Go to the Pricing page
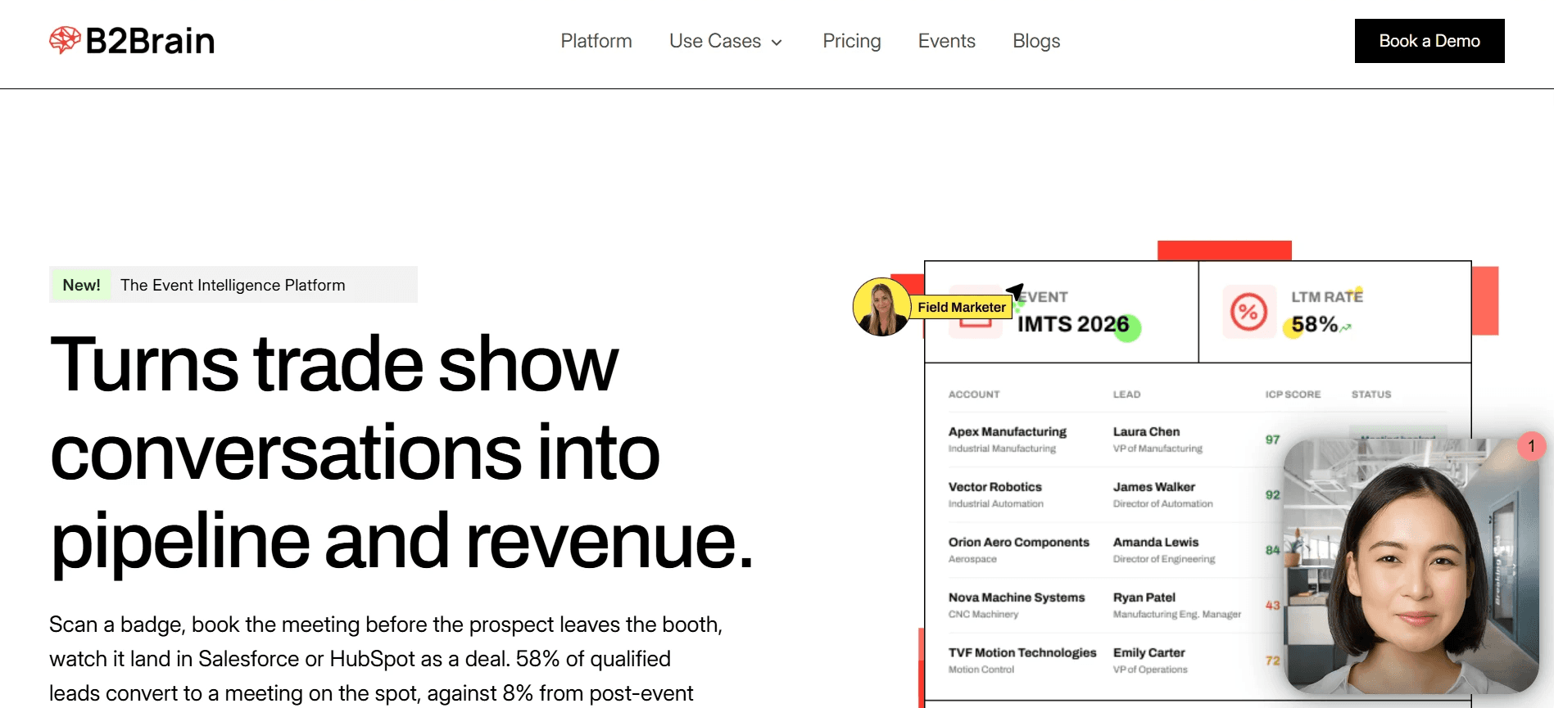This screenshot has height=708, width=1554. [x=852, y=41]
